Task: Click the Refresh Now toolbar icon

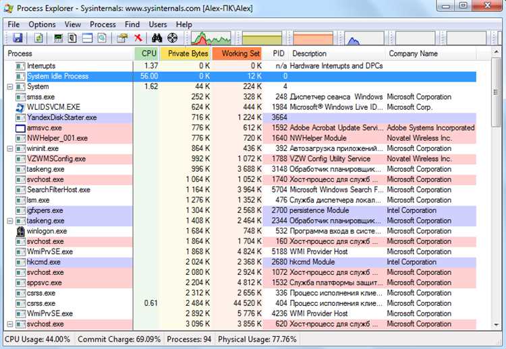Action: [38, 38]
